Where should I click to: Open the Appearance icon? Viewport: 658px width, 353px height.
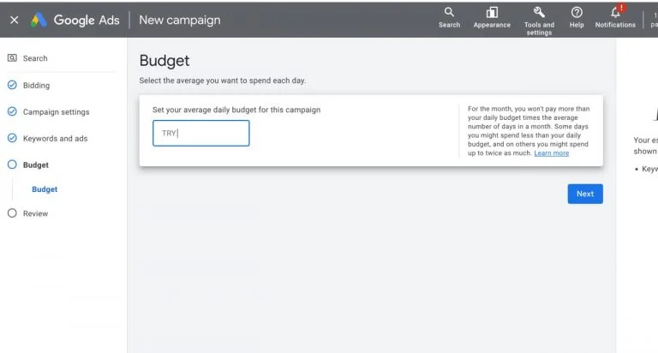pos(492,13)
